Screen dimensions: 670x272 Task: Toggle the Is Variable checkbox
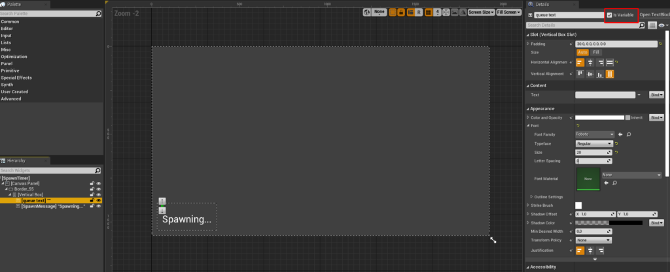click(x=609, y=15)
